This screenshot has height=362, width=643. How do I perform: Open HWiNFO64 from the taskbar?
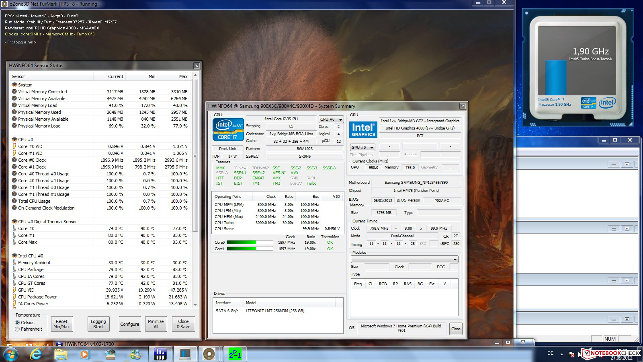[160, 354]
